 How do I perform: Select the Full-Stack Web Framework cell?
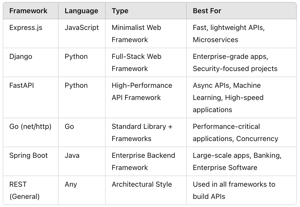pyautogui.click(x=136, y=62)
